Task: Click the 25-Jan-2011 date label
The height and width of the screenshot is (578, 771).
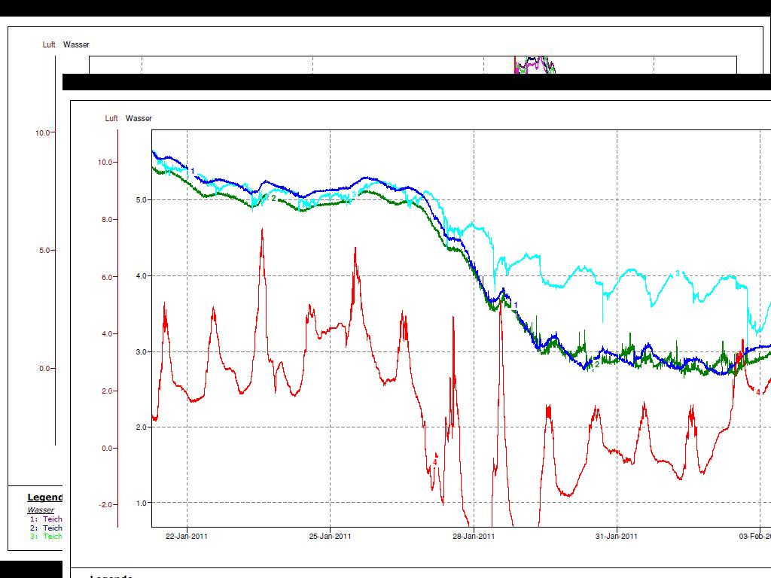Action: click(x=330, y=537)
